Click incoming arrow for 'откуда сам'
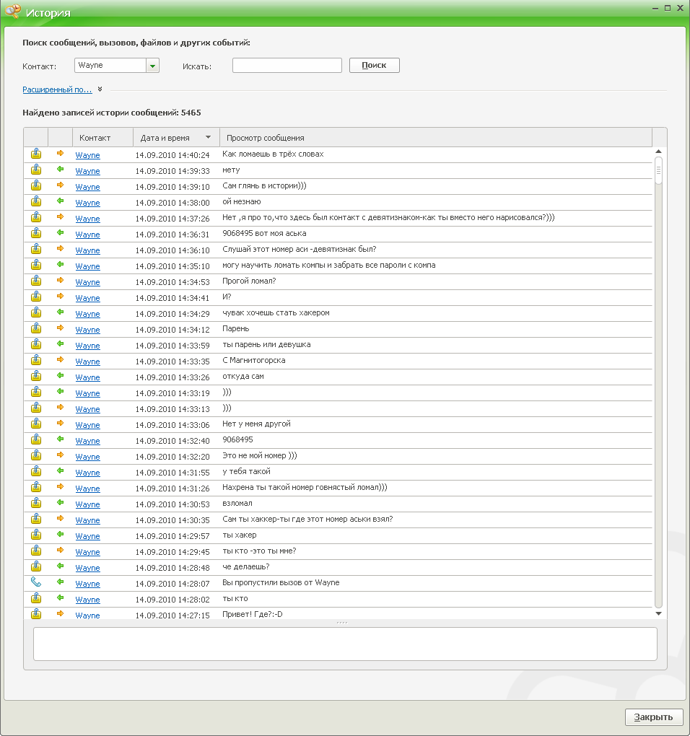690x736 pixels. coord(60,376)
